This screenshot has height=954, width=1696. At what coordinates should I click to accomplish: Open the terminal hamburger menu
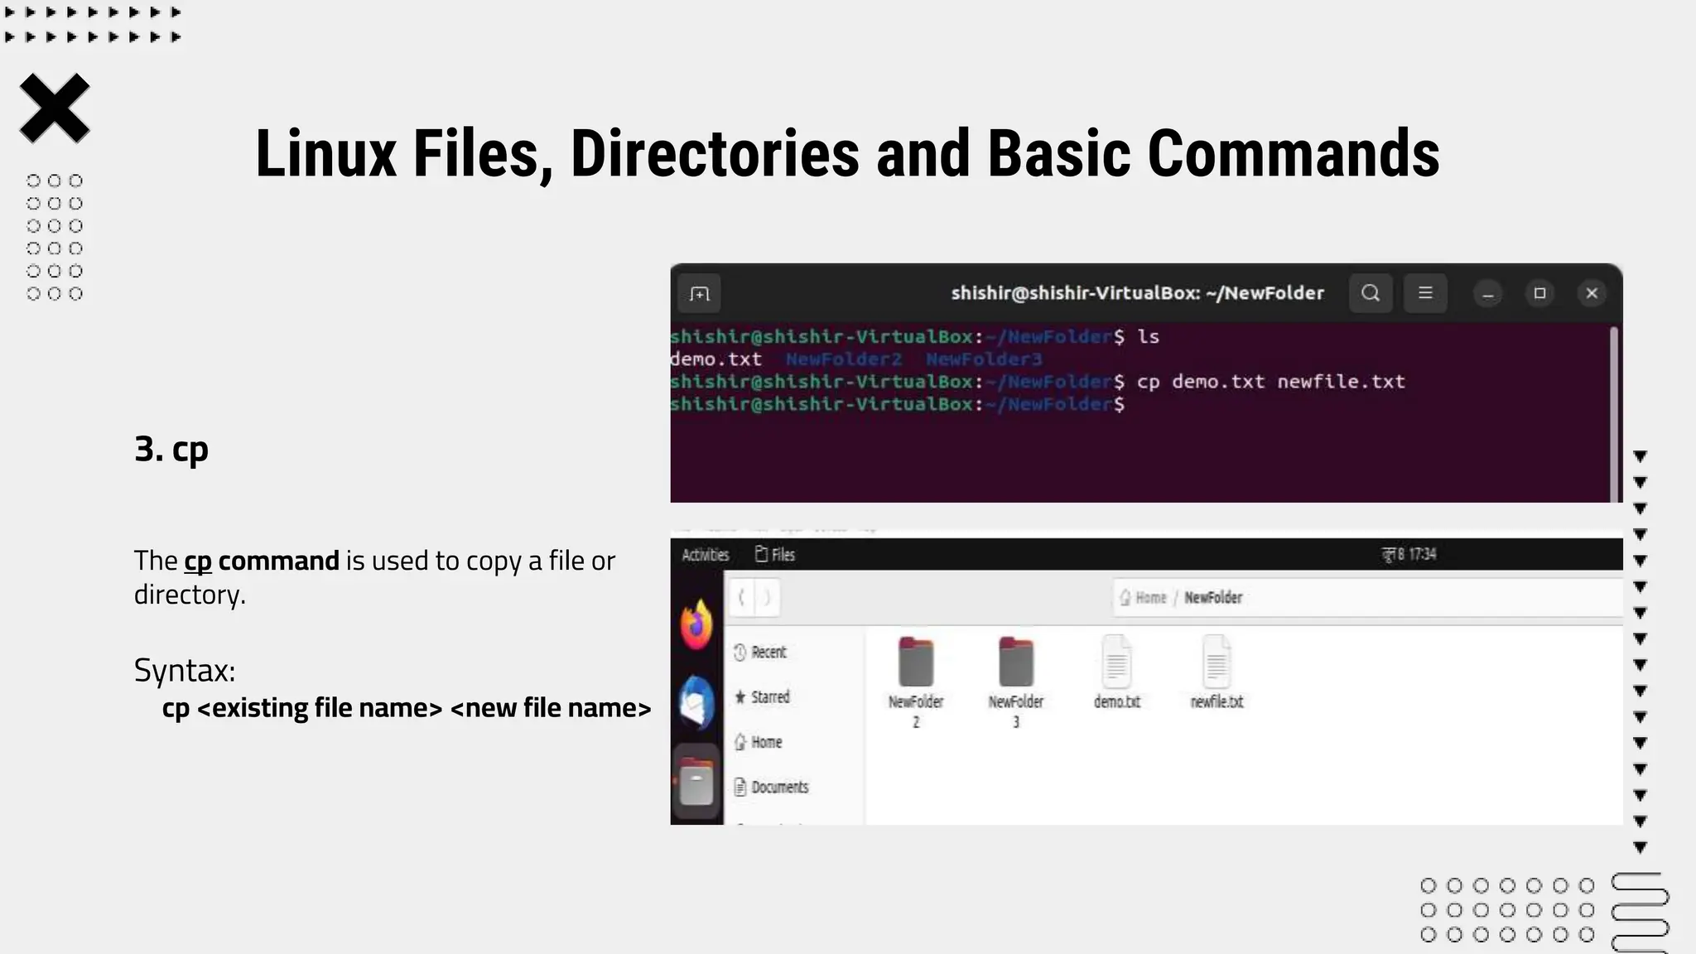coord(1425,293)
